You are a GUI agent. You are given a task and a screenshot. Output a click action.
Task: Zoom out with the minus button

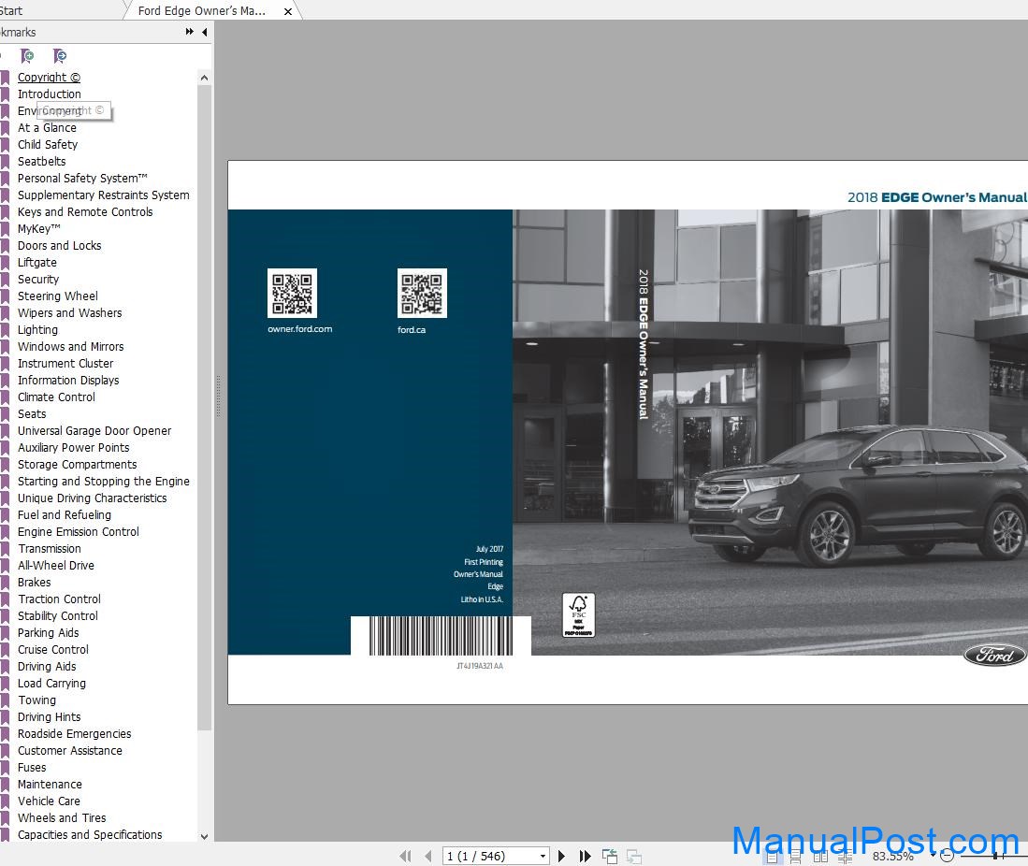[947, 856]
